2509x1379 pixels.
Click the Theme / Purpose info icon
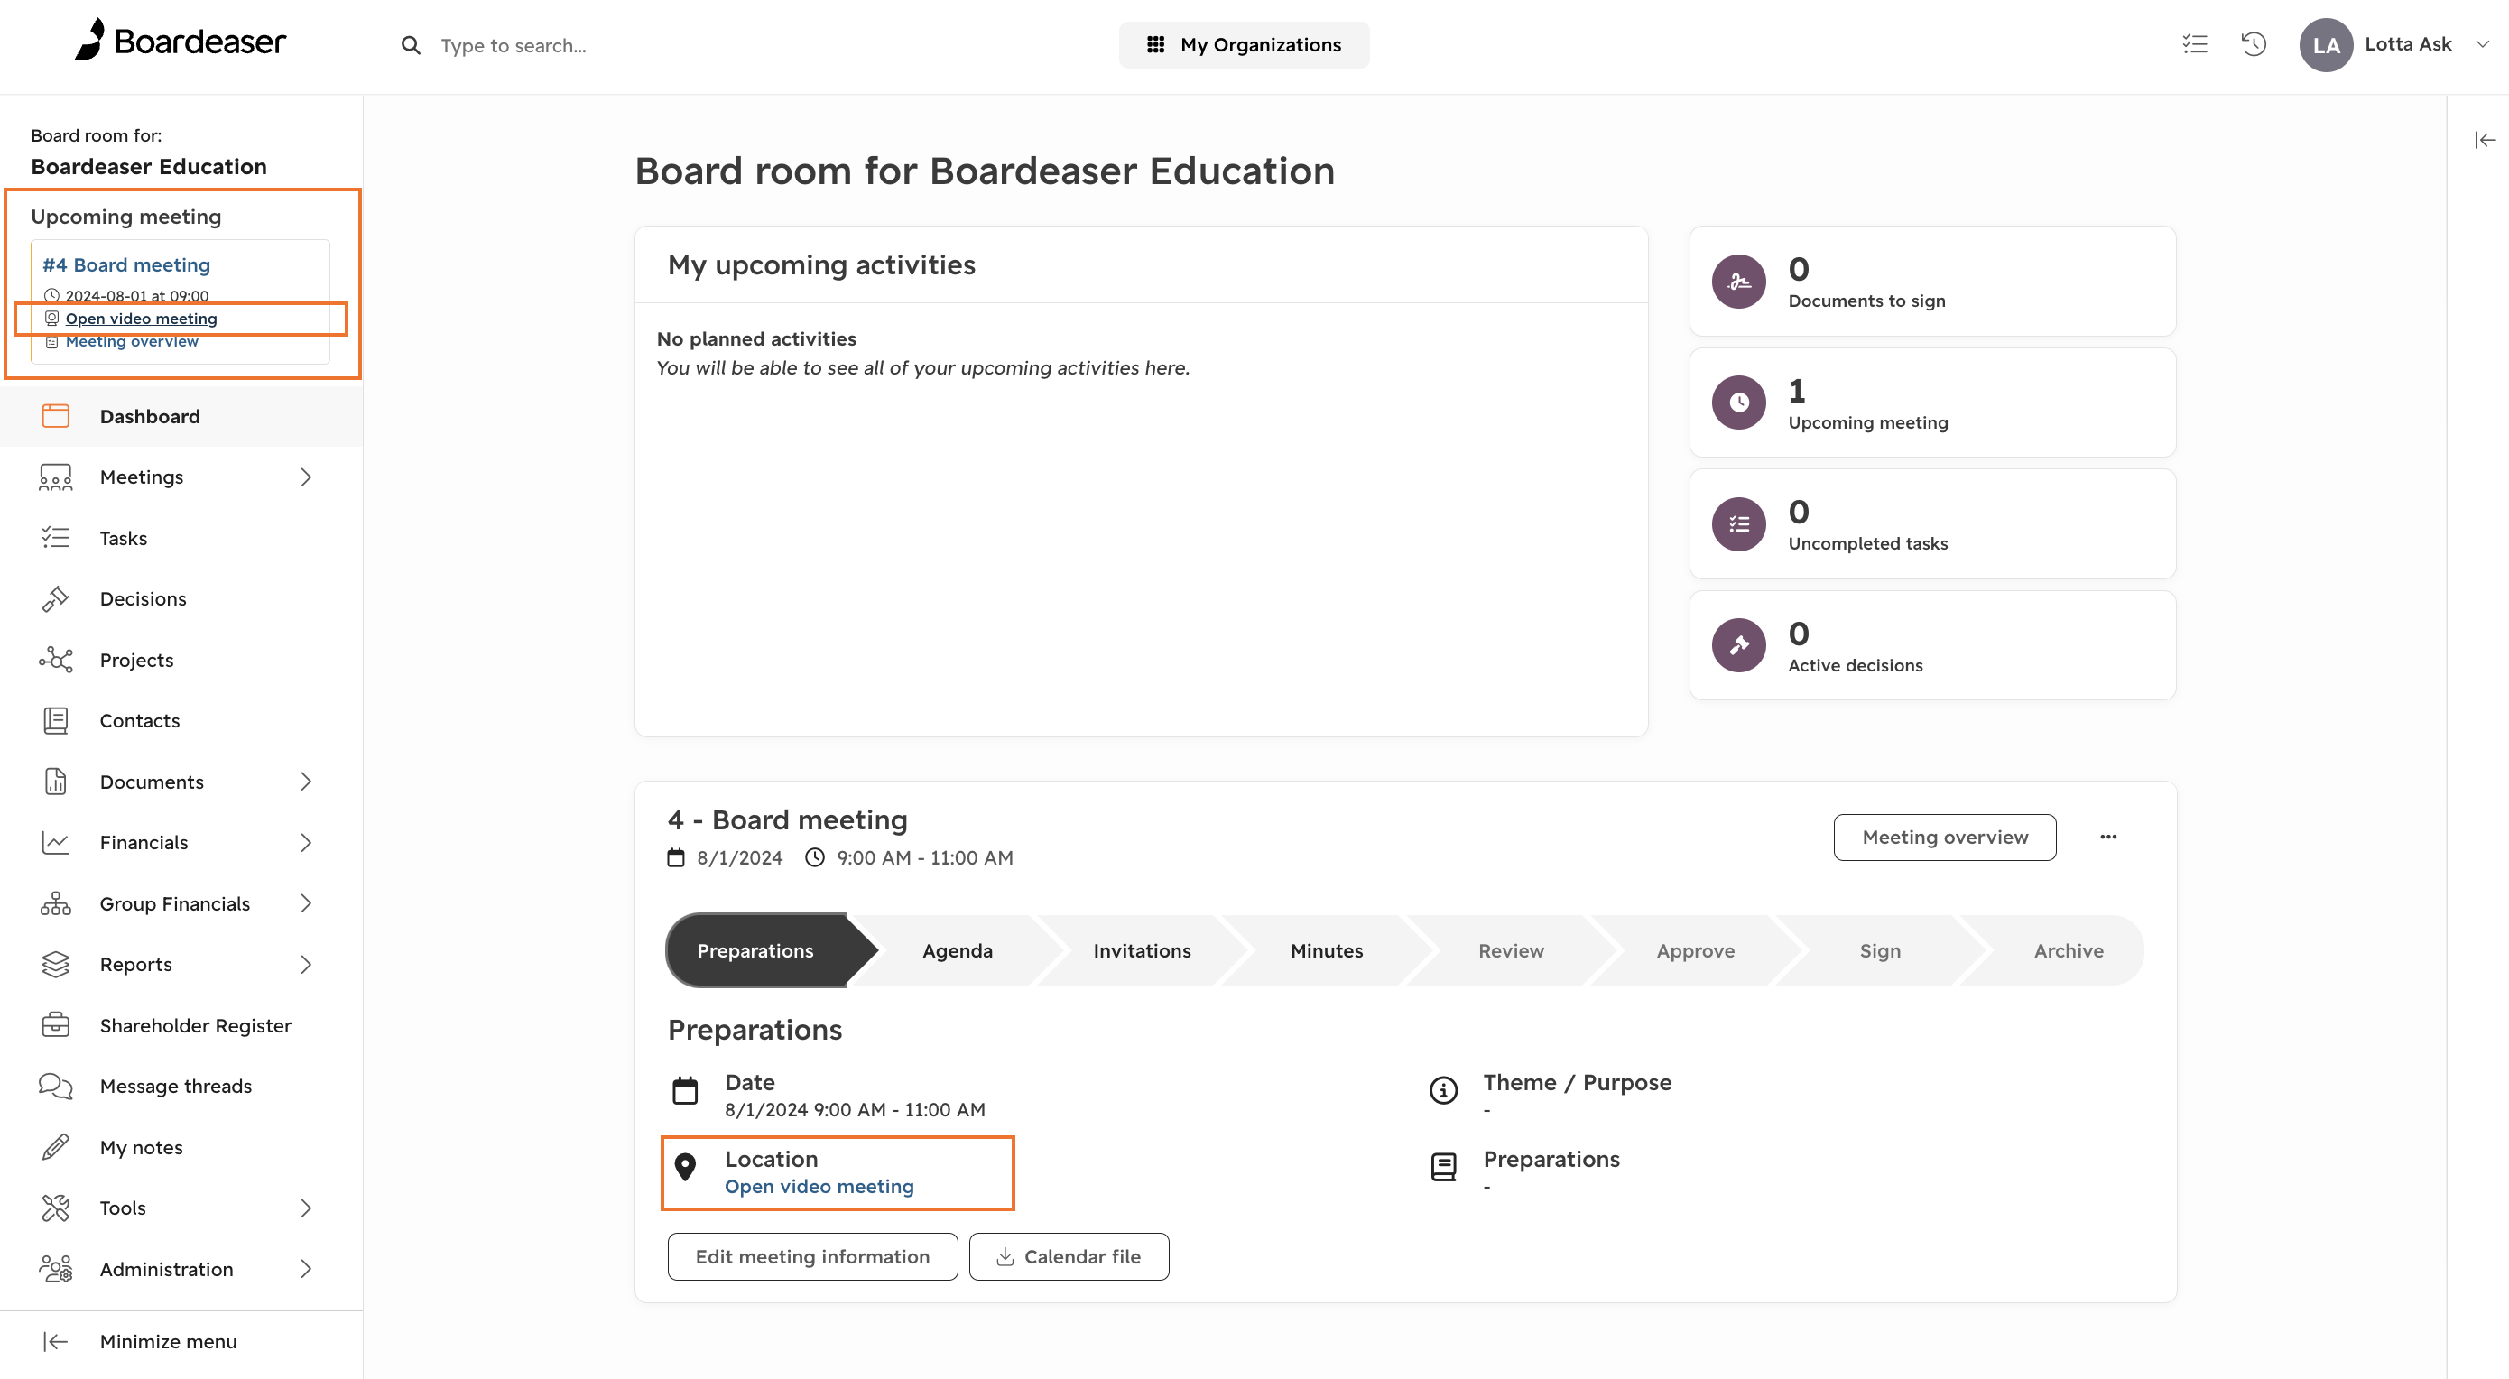1443,1090
